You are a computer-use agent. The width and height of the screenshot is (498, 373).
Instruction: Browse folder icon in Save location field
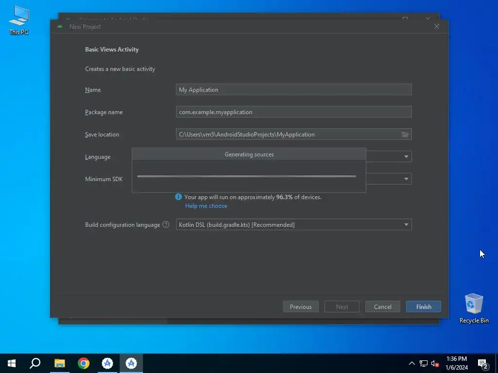[405, 135]
